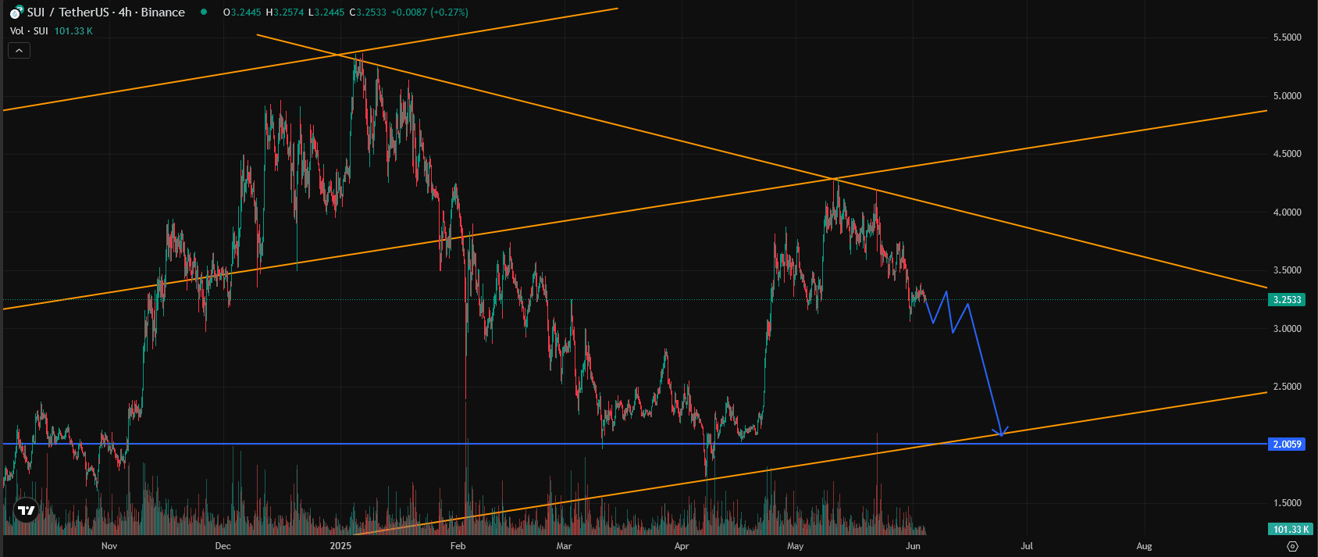Click the volume label 101.33 K on axis
Screen dimensions: 1318x557
pos(1291,530)
